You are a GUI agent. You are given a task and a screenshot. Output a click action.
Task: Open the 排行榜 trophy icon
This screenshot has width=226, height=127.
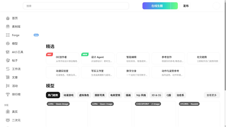click(8, 94)
